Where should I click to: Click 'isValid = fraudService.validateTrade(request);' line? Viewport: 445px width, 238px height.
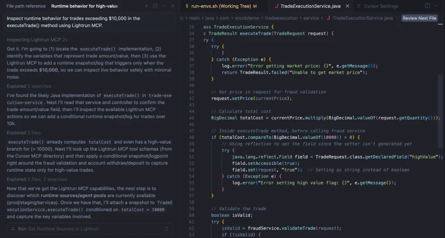coord(281,228)
